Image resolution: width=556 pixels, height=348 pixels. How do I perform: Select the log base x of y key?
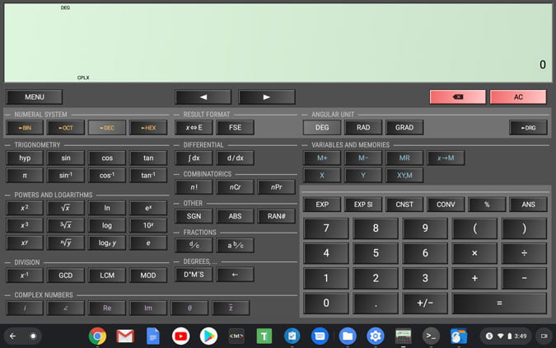tap(107, 243)
